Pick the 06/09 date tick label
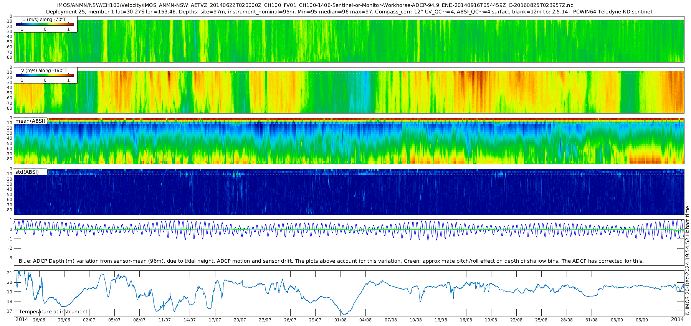The width and height of the screenshot is (691, 326). (642, 320)
